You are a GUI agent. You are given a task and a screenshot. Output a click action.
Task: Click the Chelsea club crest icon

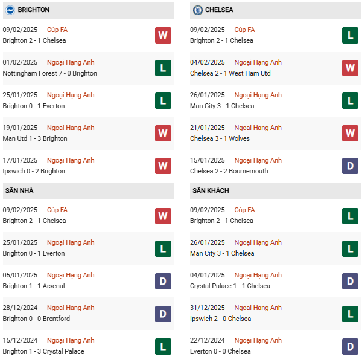click(197, 10)
